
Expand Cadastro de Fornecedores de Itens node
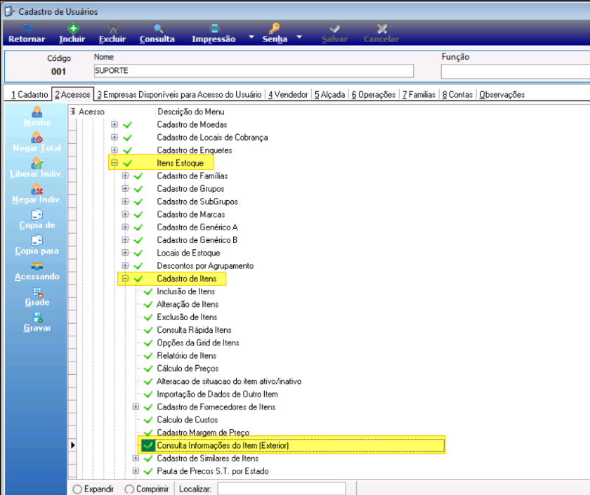pyautogui.click(x=136, y=407)
